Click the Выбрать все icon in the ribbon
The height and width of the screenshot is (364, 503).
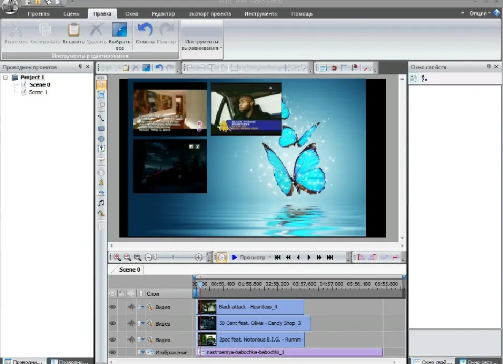click(x=119, y=30)
